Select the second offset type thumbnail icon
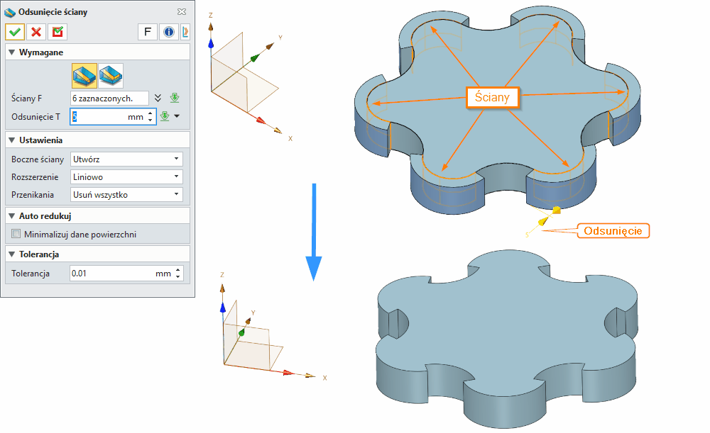Screen dimensions: 710x433 (111, 75)
